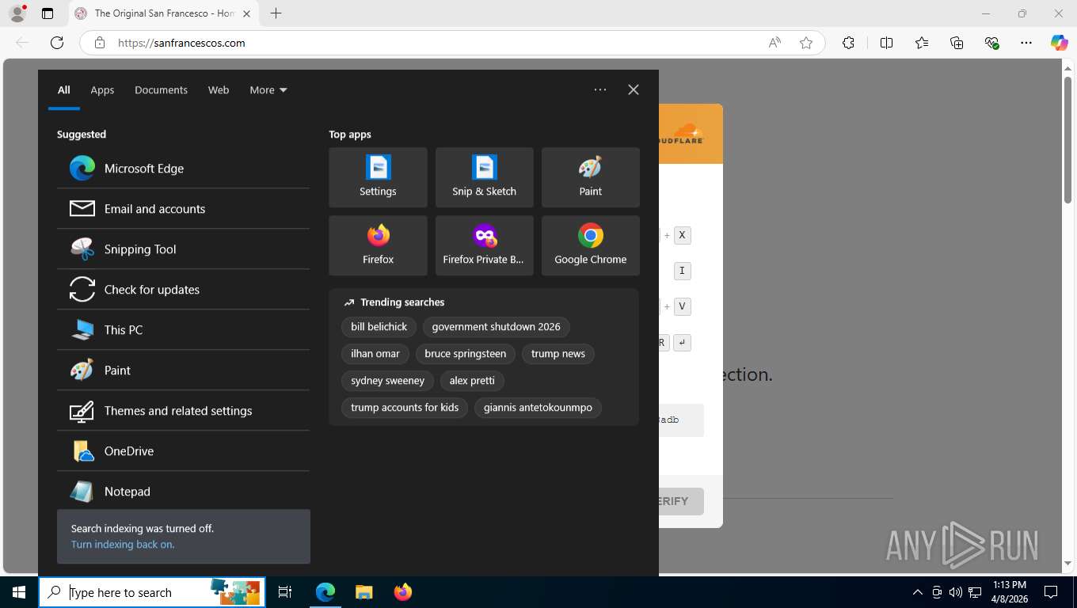Click the Windows Start button
The width and height of the screenshot is (1077, 608).
click(19, 592)
